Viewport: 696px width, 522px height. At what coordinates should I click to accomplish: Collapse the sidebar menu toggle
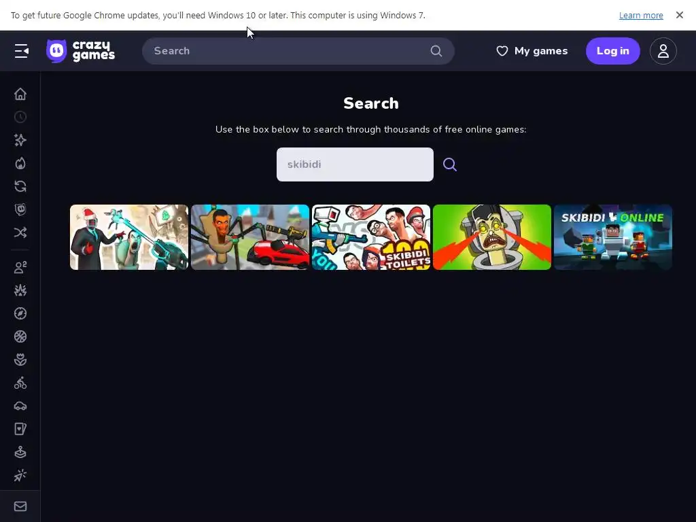21,51
